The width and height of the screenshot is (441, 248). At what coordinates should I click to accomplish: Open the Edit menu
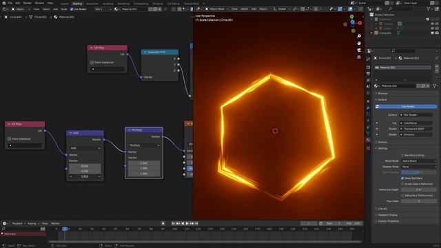tap(18, 3)
